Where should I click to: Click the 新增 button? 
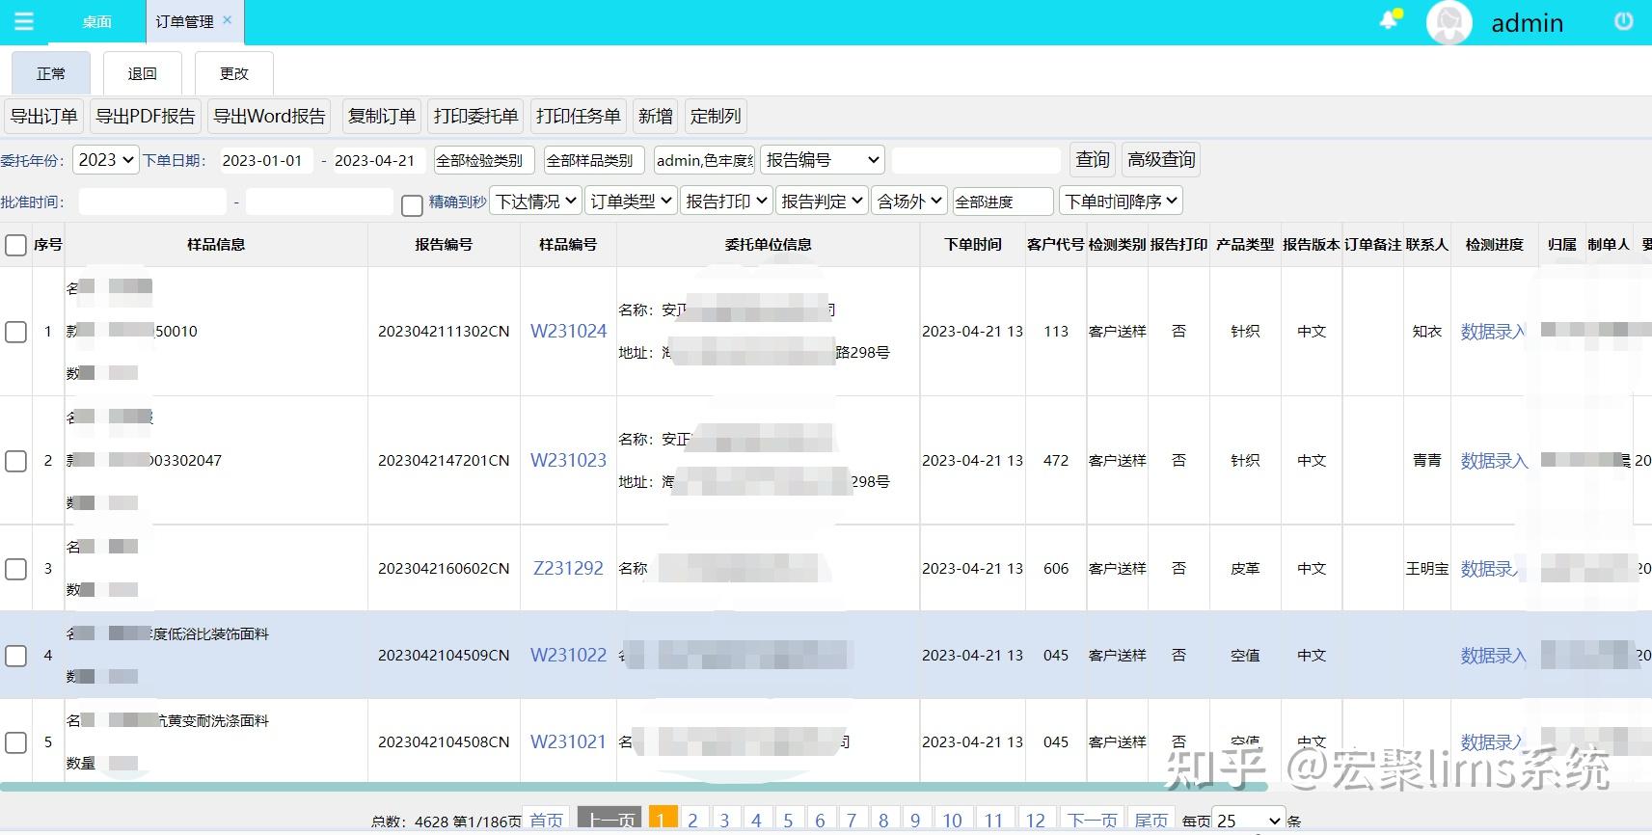[656, 117]
